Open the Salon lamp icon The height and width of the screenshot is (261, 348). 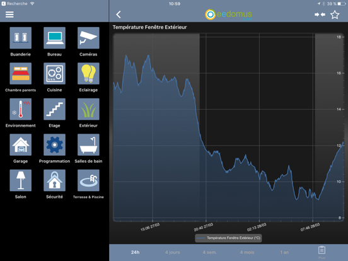pyautogui.click(x=21, y=180)
